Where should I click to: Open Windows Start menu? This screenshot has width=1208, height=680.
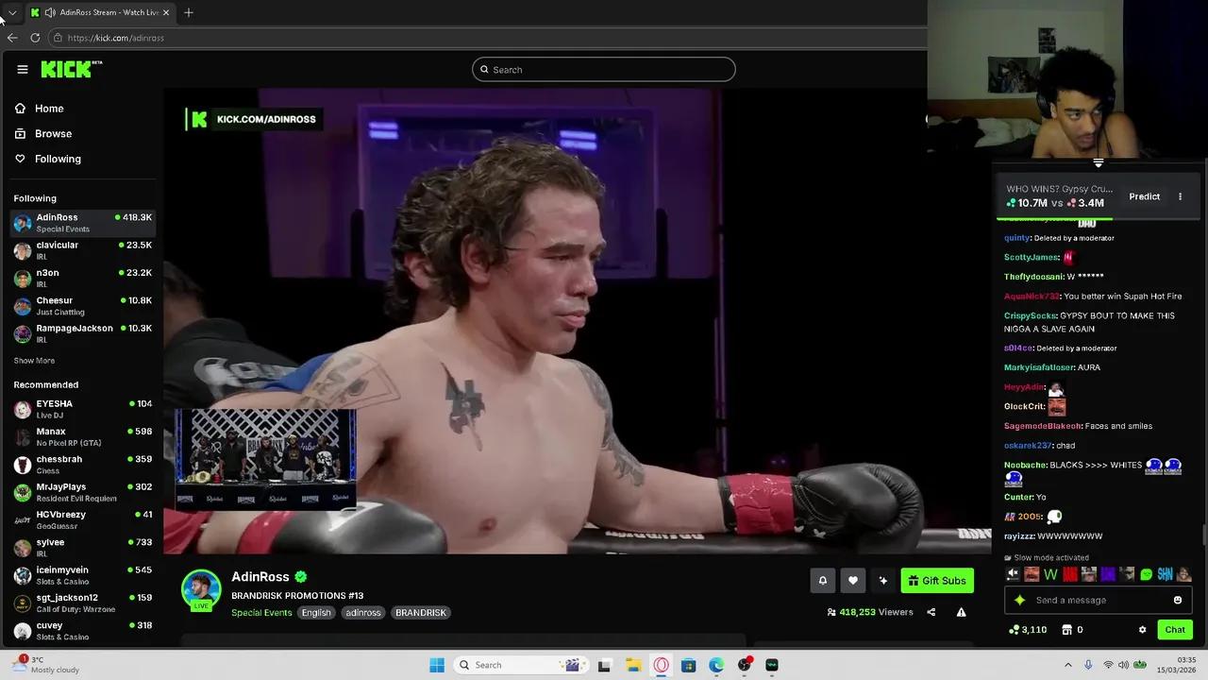(x=437, y=665)
